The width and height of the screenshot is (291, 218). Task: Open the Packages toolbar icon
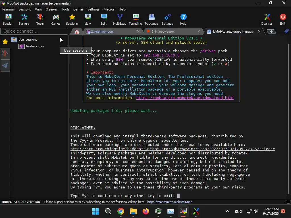click(151, 19)
